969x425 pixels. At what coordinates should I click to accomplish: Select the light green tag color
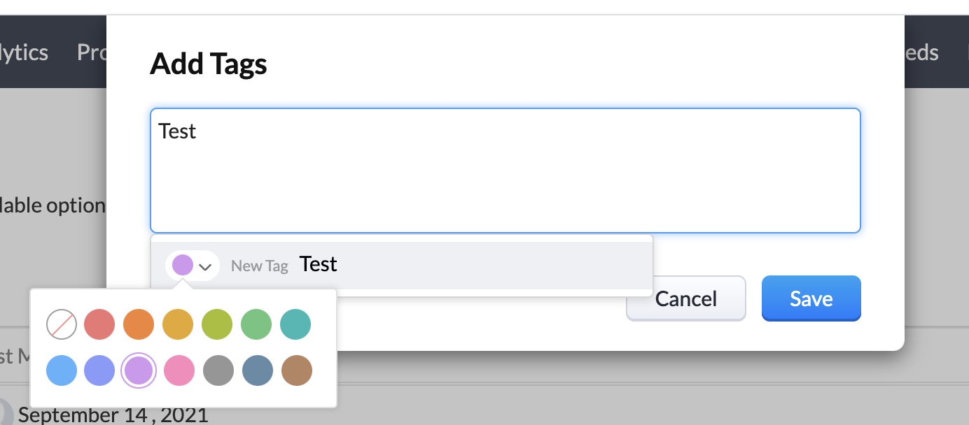(x=256, y=324)
